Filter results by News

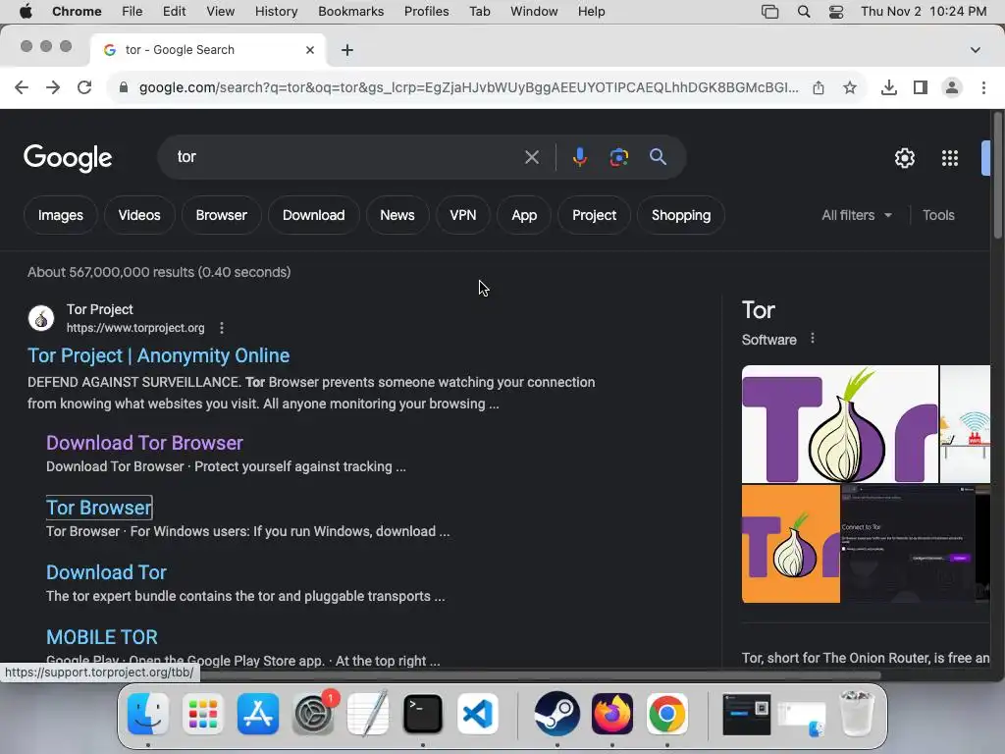pyautogui.click(x=397, y=215)
